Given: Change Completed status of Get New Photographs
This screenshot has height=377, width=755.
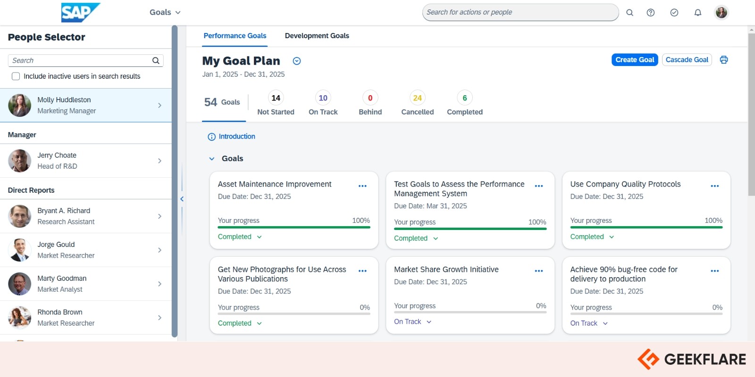Looking at the screenshot, I should coord(240,323).
